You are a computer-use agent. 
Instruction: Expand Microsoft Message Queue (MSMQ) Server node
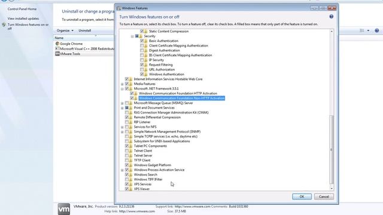pos(122,103)
